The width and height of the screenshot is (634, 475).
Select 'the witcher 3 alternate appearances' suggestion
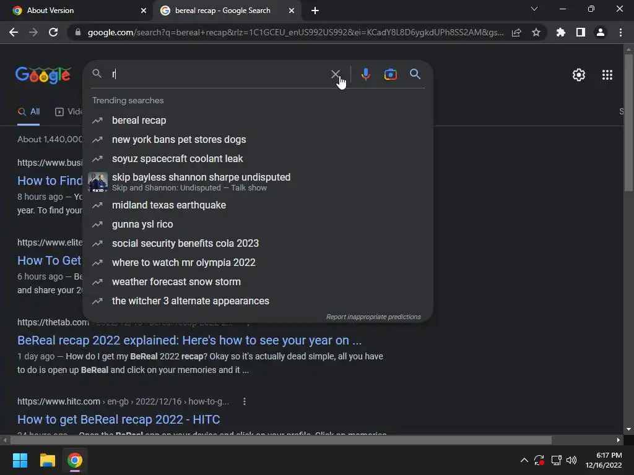258,301
